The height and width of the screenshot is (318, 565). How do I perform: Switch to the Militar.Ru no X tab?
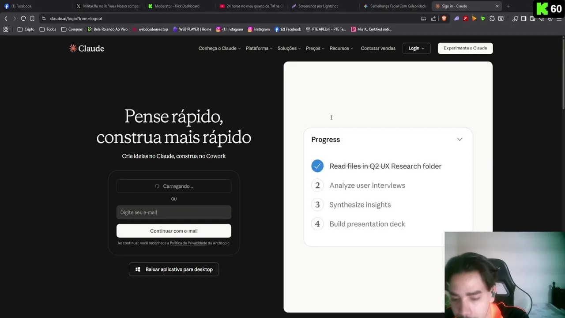(x=108, y=6)
